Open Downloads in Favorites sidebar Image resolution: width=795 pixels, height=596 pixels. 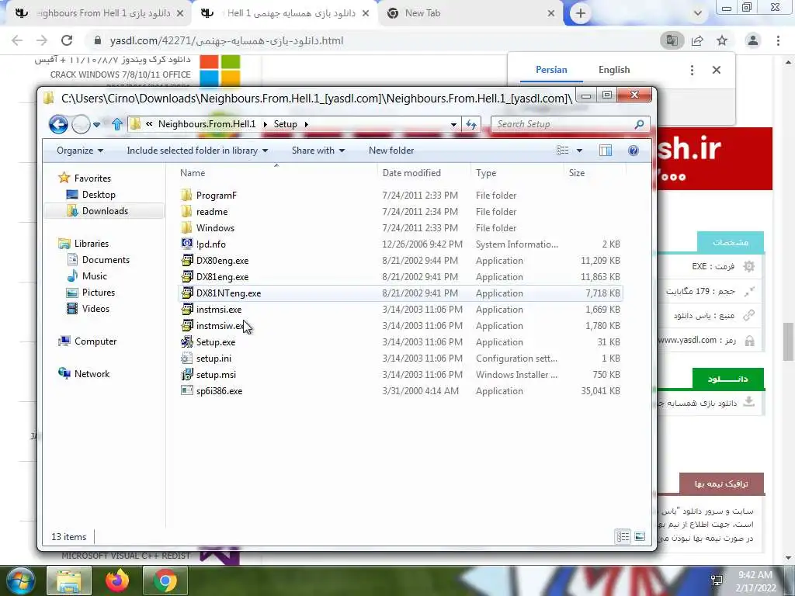105,211
